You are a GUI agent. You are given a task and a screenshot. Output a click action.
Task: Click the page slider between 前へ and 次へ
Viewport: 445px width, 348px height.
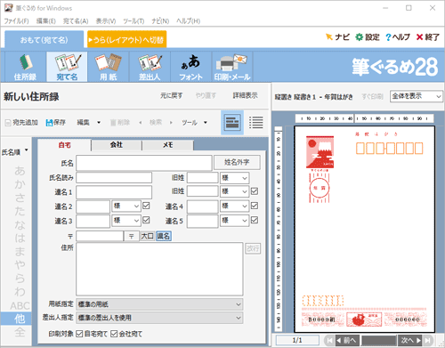(379, 340)
